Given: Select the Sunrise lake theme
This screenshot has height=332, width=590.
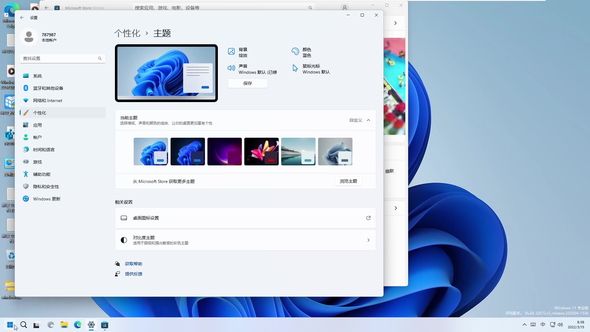Looking at the screenshot, I should (x=298, y=152).
